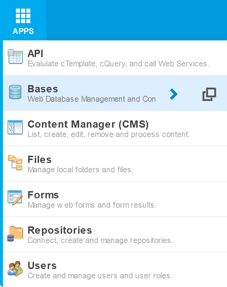Click the API table icon
Screen dimensions: 227x287
15,57
